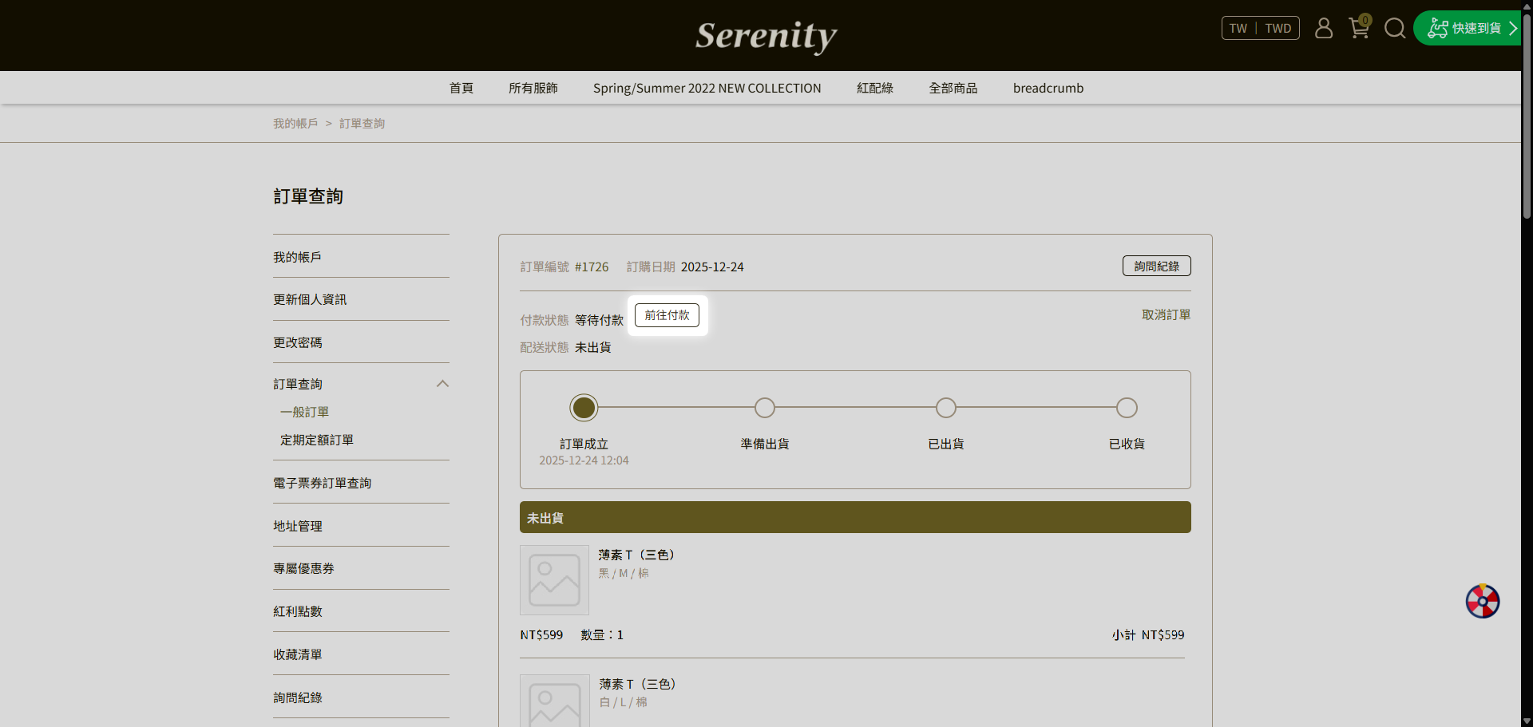
Task: Click the 詢問紀錄 button in order header
Action: click(1156, 266)
